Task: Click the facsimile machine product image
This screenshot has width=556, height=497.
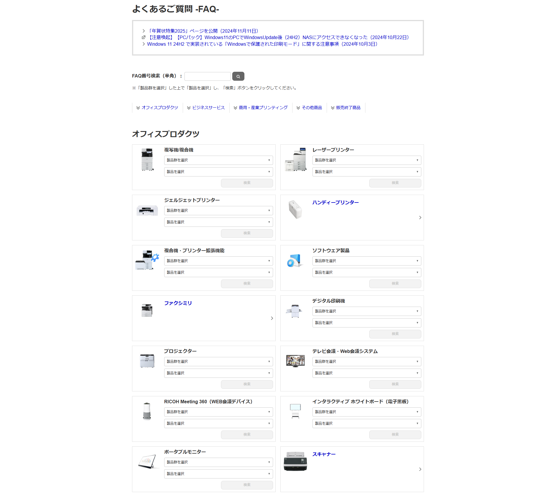Action: point(147,310)
